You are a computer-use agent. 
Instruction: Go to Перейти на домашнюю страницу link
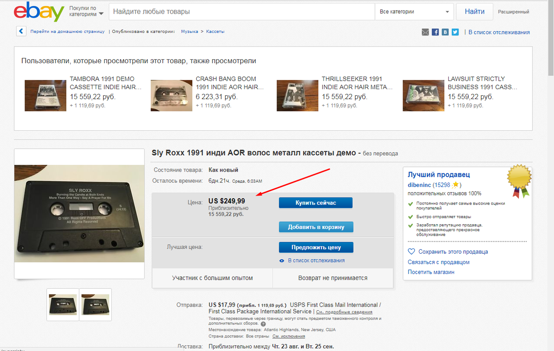(x=67, y=32)
